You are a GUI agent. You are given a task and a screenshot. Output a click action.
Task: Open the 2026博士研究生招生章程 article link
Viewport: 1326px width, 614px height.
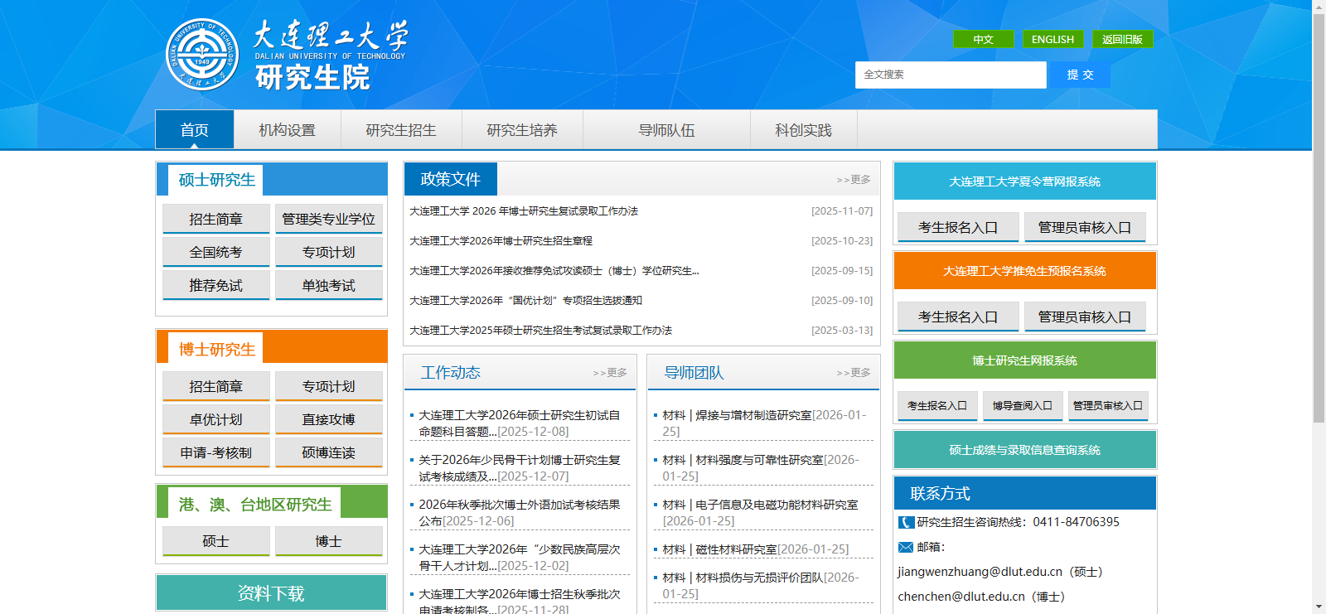(501, 241)
